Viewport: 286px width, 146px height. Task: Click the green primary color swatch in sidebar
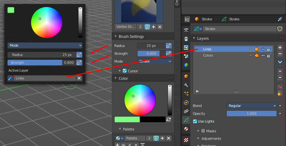point(127,119)
